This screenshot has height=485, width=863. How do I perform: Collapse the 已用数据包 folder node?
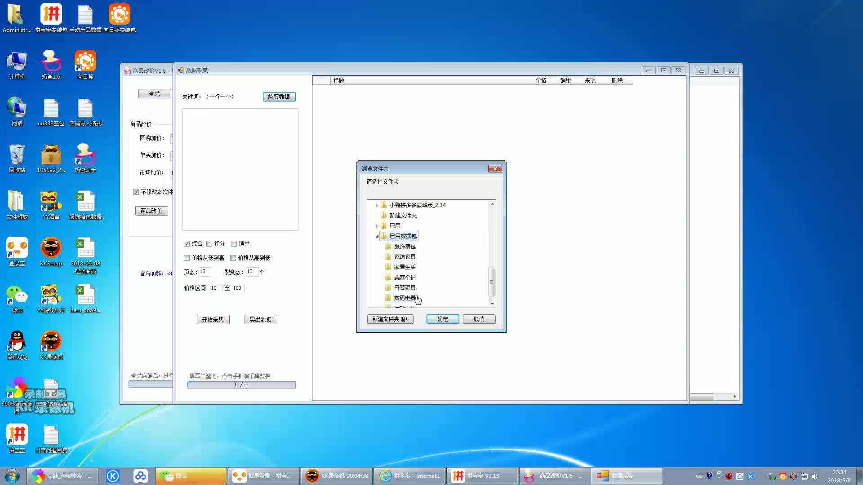tap(377, 236)
